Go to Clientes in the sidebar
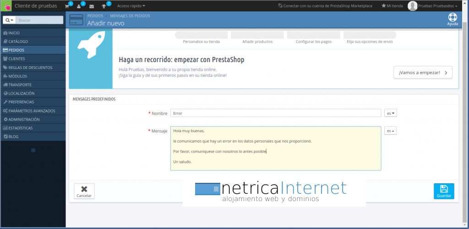469x229 pixels. (16, 59)
